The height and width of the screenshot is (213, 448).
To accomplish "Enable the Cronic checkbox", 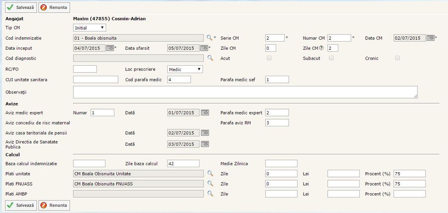I will coord(397,58).
